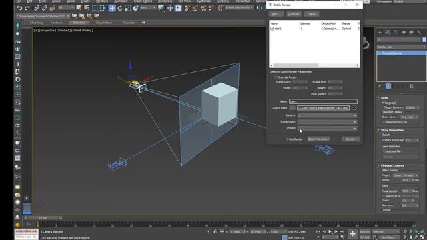Image resolution: width=427 pixels, height=240 pixels.
Task: Choose the Rectangular Selection Region tool
Action: click(x=95, y=8)
